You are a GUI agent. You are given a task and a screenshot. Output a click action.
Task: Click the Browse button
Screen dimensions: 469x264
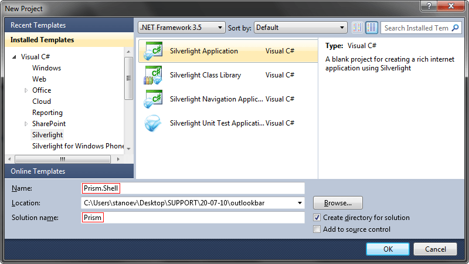(338, 203)
